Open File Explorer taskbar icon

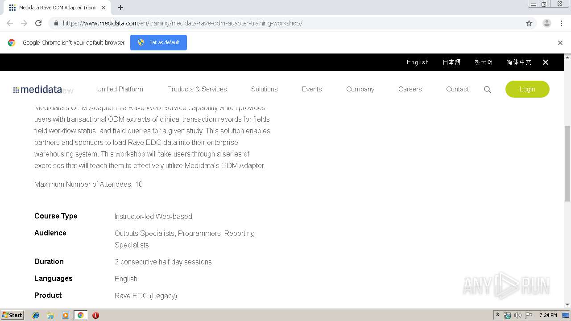pos(50,315)
